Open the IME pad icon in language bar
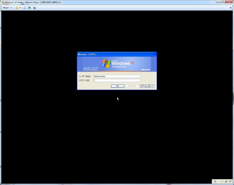The image size is (234, 185). (226, 181)
